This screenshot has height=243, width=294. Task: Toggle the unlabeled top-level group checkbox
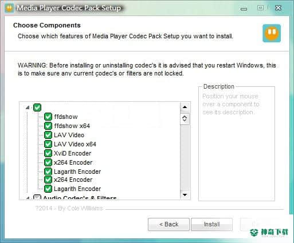37,107
